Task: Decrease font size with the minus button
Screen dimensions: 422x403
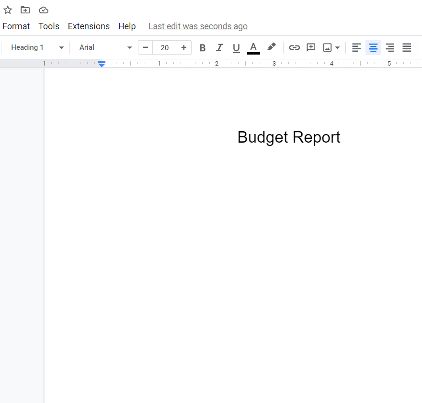Action: (146, 47)
